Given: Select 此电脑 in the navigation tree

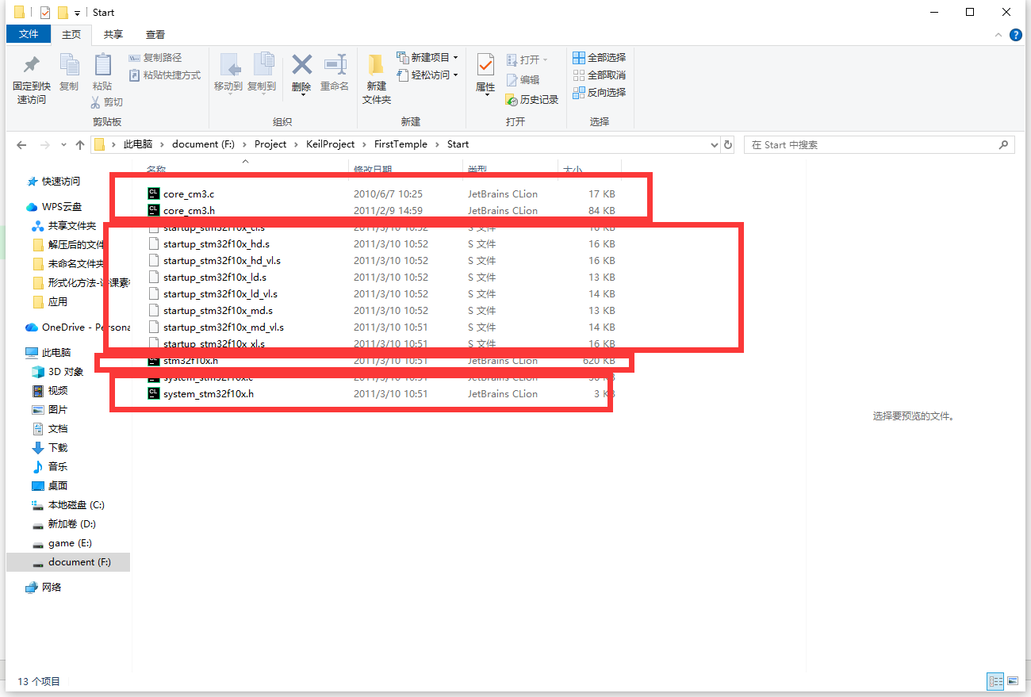Looking at the screenshot, I should pyautogui.click(x=56, y=353).
